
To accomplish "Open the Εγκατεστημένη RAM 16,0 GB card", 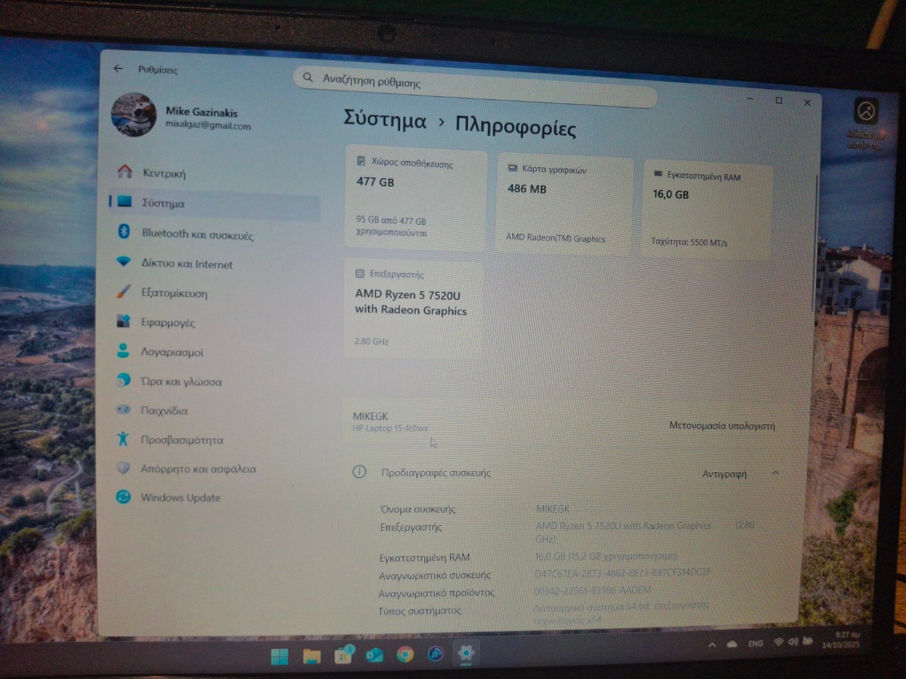I will click(707, 211).
